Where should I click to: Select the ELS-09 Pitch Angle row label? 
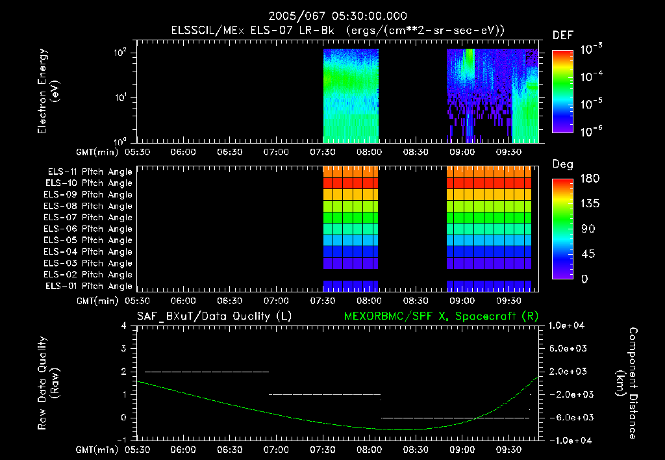pos(88,195)
